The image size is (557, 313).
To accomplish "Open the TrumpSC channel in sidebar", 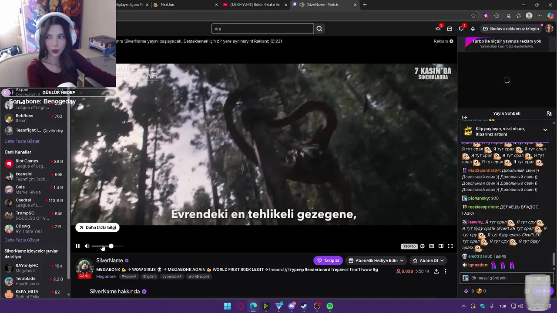I will (34, 216).
